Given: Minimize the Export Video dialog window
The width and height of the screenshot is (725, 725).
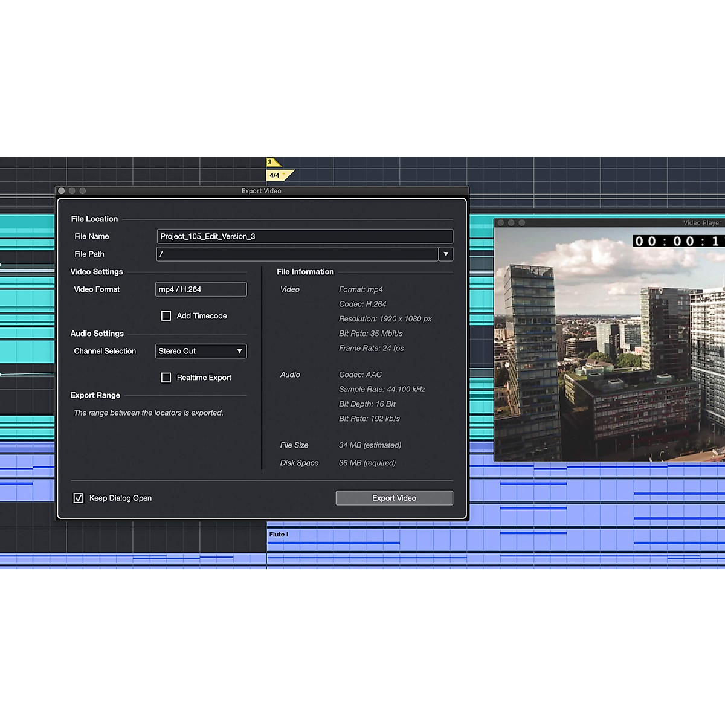Looking at the screenshot, I should click(72, 191).
